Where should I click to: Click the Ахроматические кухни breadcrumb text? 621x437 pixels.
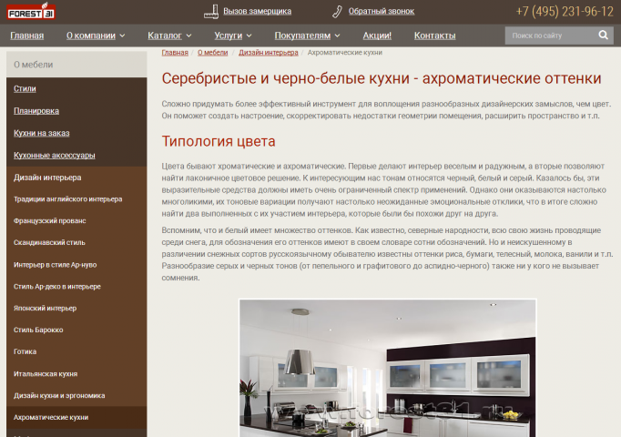click(x=344, y=52)
